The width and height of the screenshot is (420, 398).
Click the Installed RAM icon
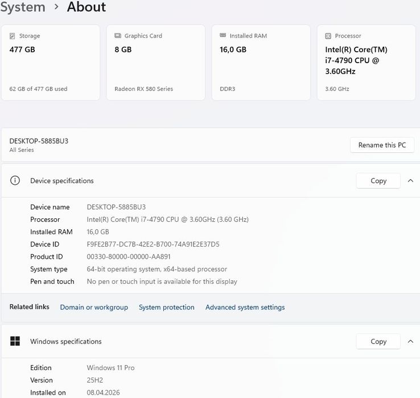[223, 36]
